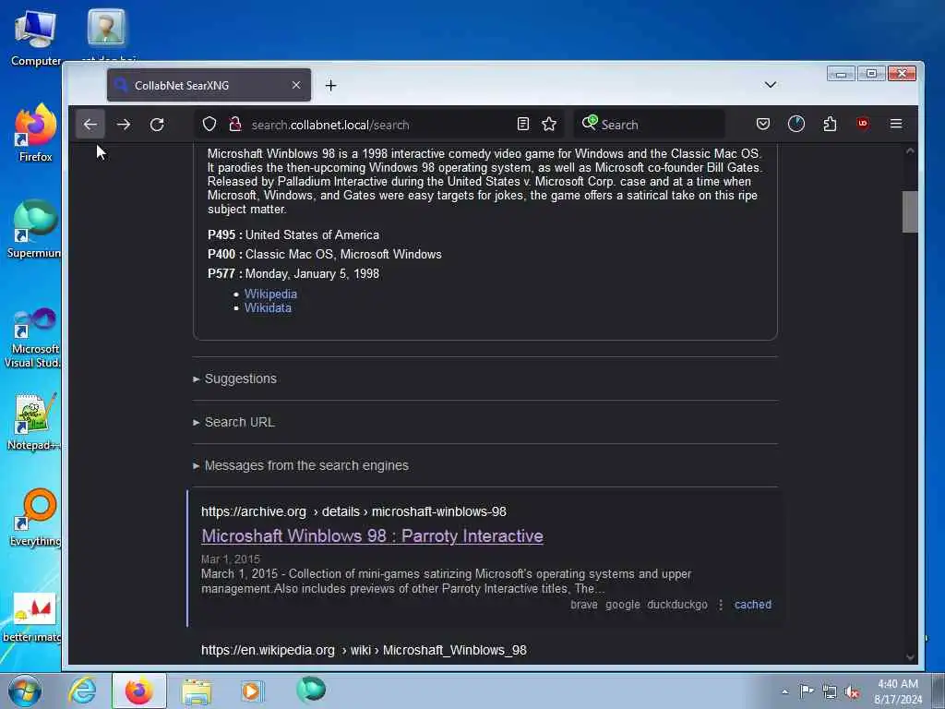Open the Pocket save icon
This screenshot has height=709, width=945.
763,125
